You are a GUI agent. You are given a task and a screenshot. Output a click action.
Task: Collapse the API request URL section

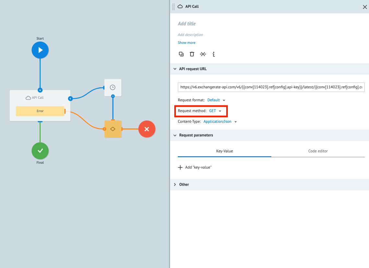175,69
